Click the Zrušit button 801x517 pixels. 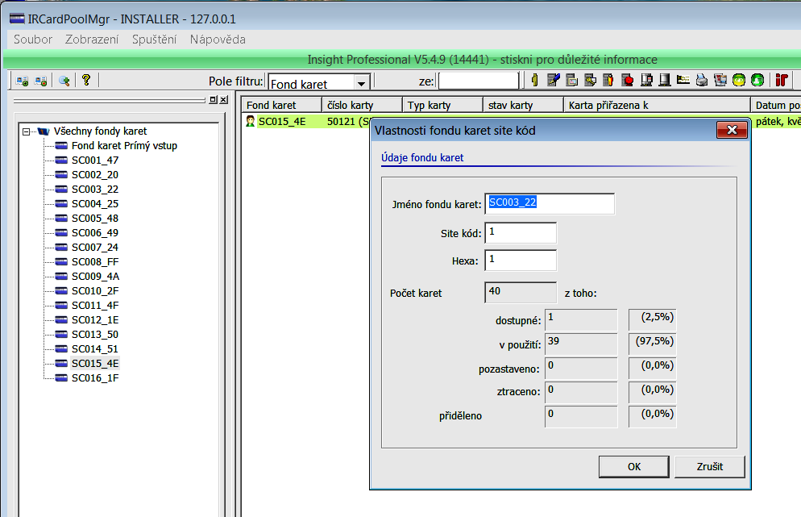(709, 467)
